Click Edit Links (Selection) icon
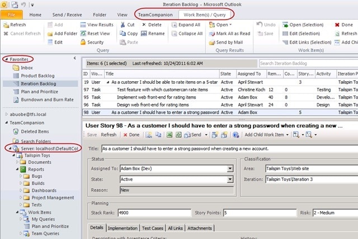Screen dimensions: 358x239 coord(285,43)
